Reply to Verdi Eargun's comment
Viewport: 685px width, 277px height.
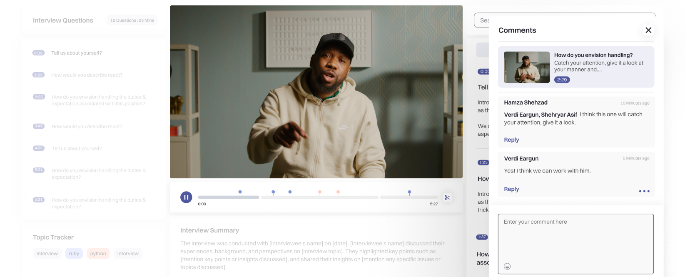pos(511,189)
